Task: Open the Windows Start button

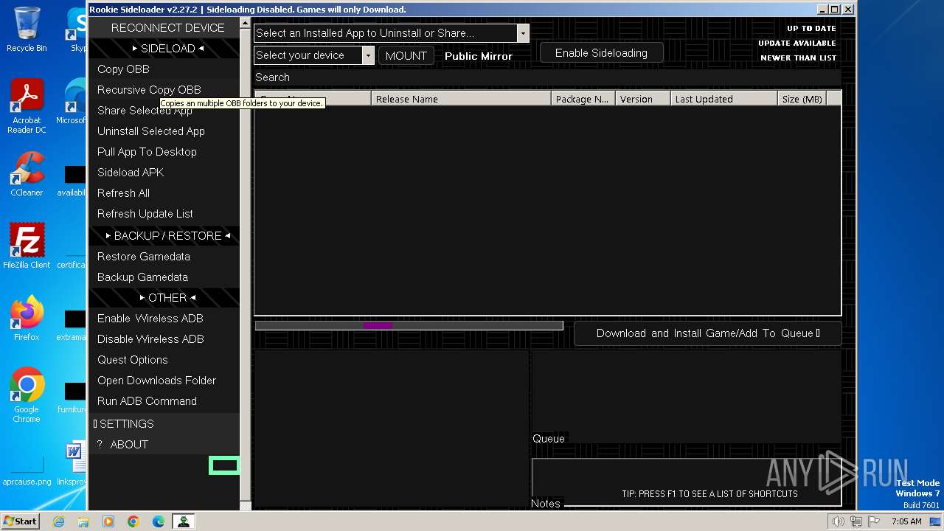Action: coord(21,521)
